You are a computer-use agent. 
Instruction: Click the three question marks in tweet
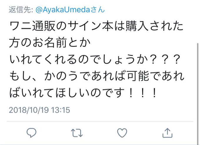point(165,60)
